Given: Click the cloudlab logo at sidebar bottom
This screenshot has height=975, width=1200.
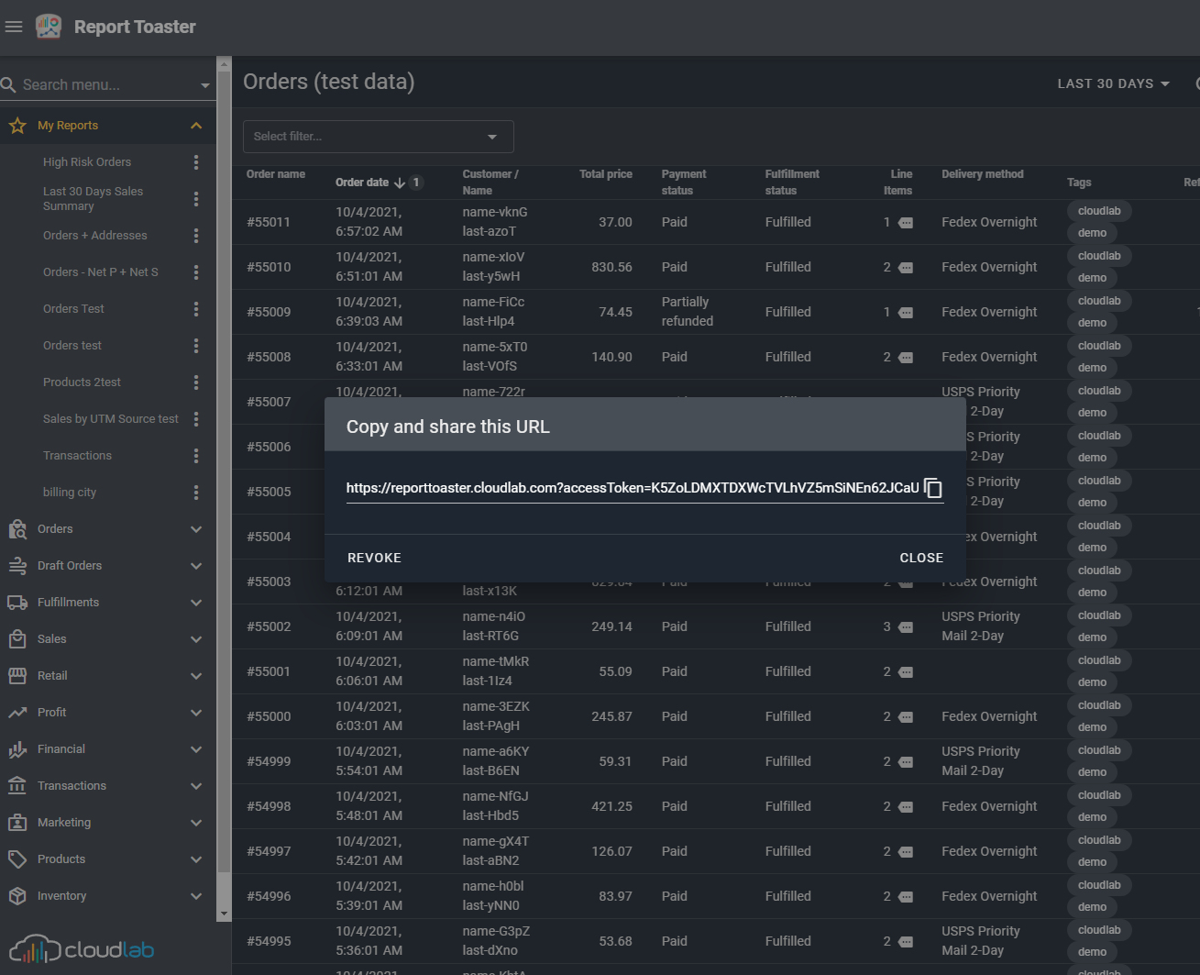Looking at the screenshot, I should (82, 949).
